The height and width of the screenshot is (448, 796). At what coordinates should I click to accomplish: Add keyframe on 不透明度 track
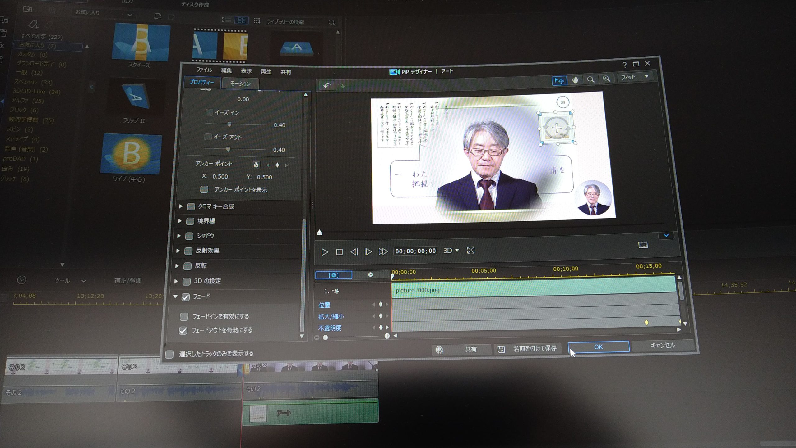pyautogui.click(x=380, y=327)
